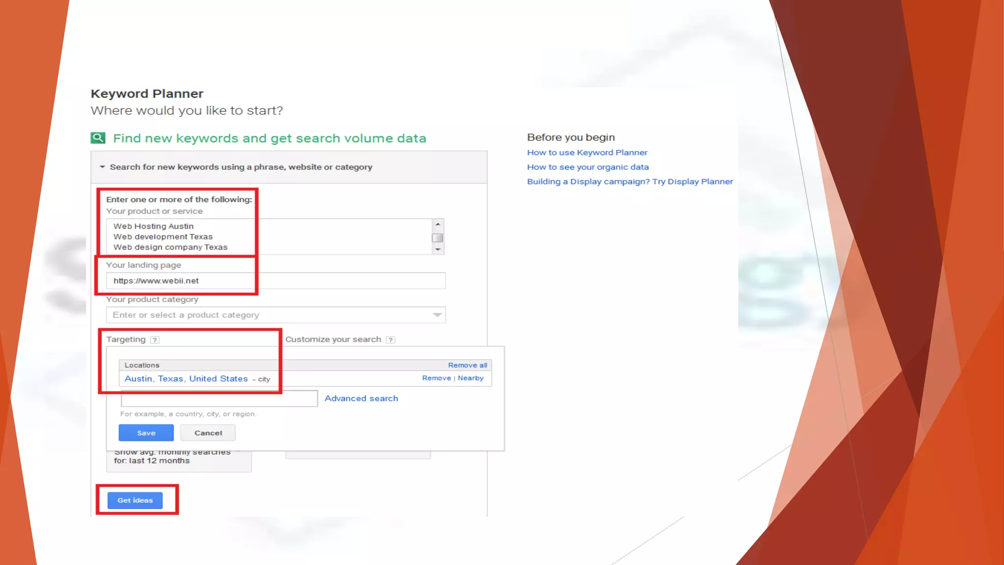Click the Targeting help question mark icon
The width and height of the screenshot is (1004, 565).
point(154,340)
